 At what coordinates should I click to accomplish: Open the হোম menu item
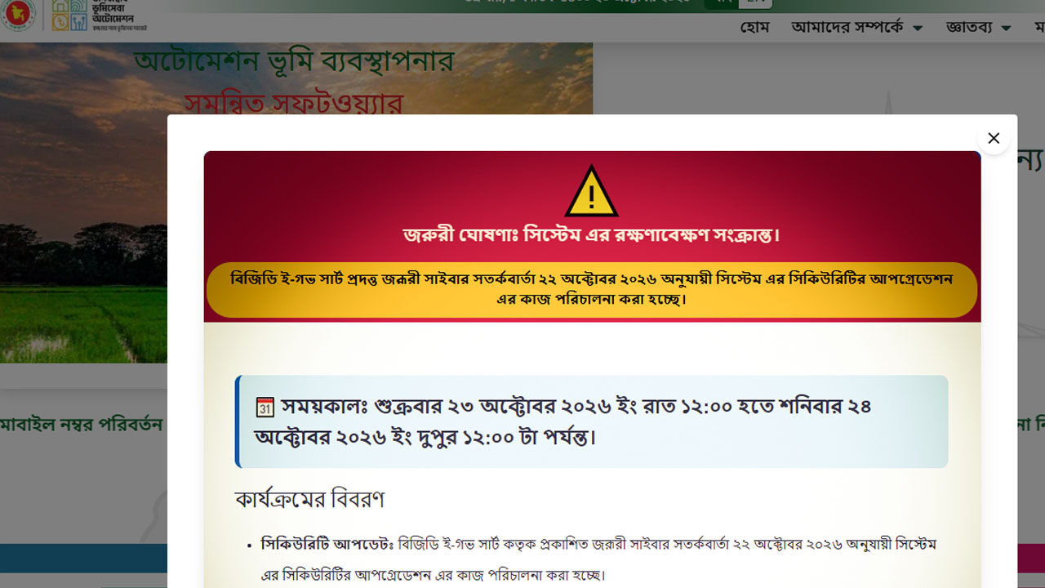(x=755, y=27)
